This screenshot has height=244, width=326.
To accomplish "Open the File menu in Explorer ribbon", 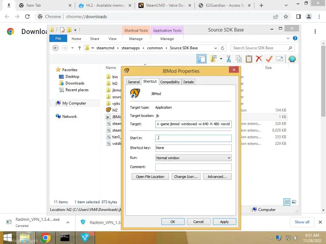I will coord(58,38).
